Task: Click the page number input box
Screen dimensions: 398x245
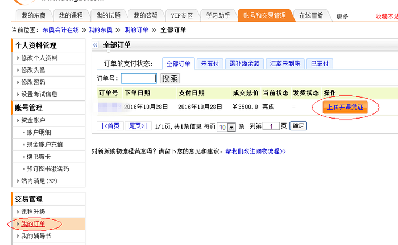Action: [x=271, y=126]
